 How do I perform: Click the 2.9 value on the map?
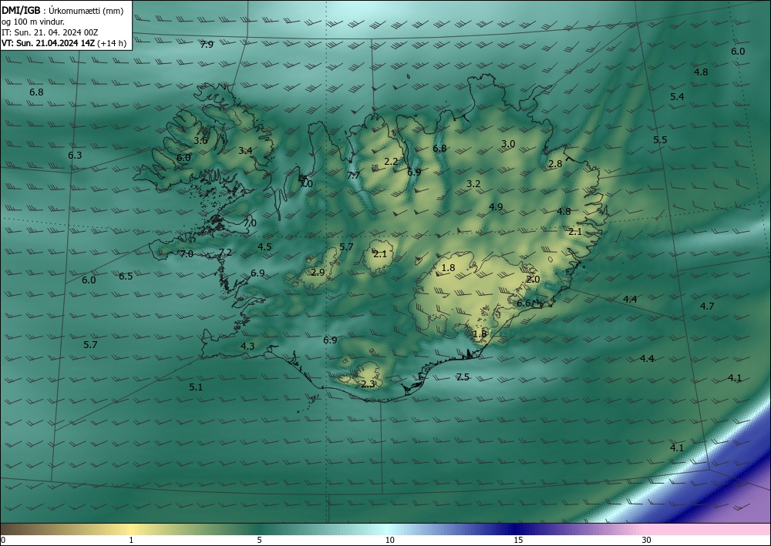pos(318,272)
